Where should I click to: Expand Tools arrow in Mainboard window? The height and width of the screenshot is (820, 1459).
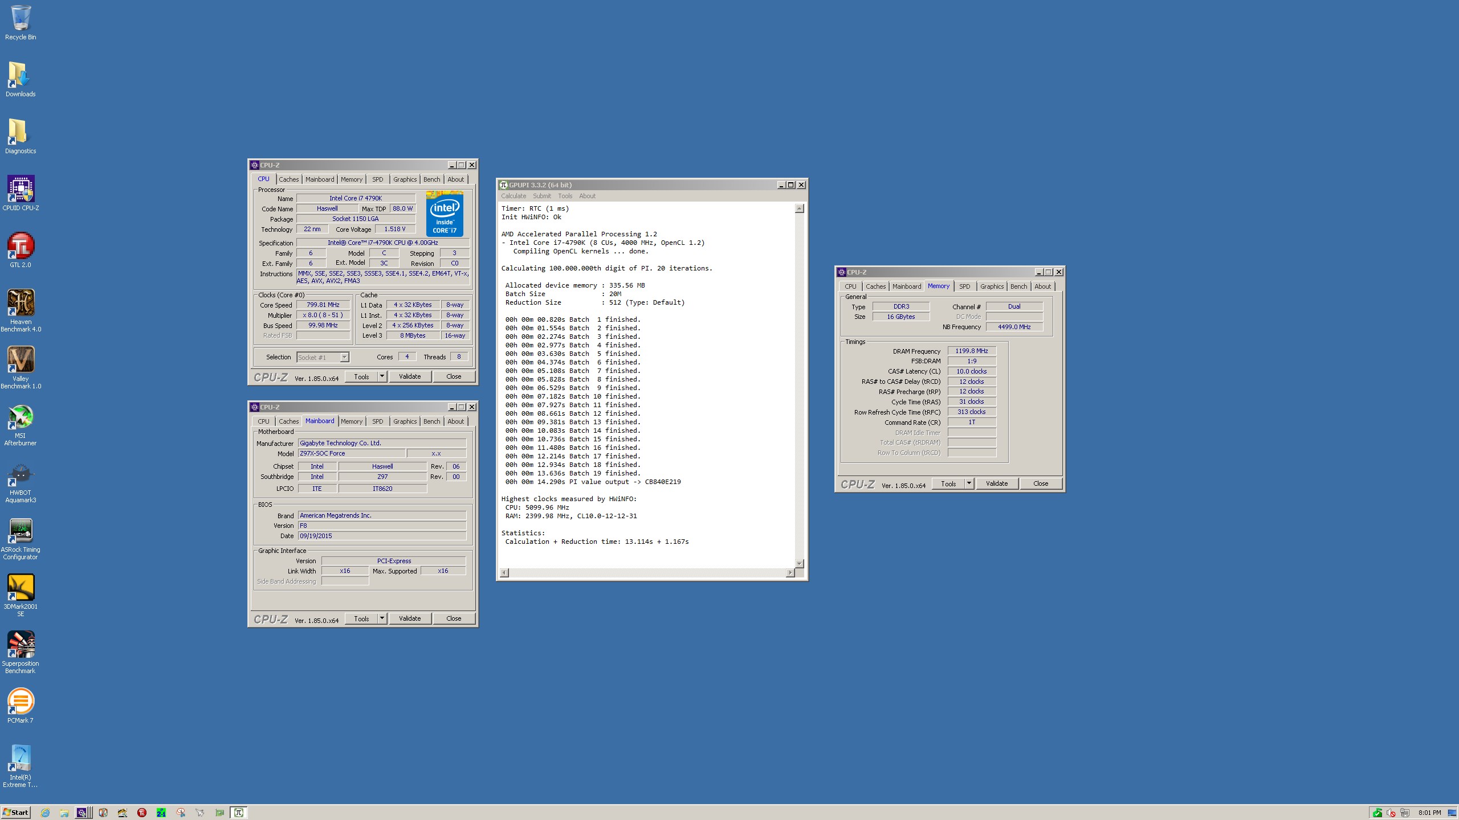click(382, 618)
